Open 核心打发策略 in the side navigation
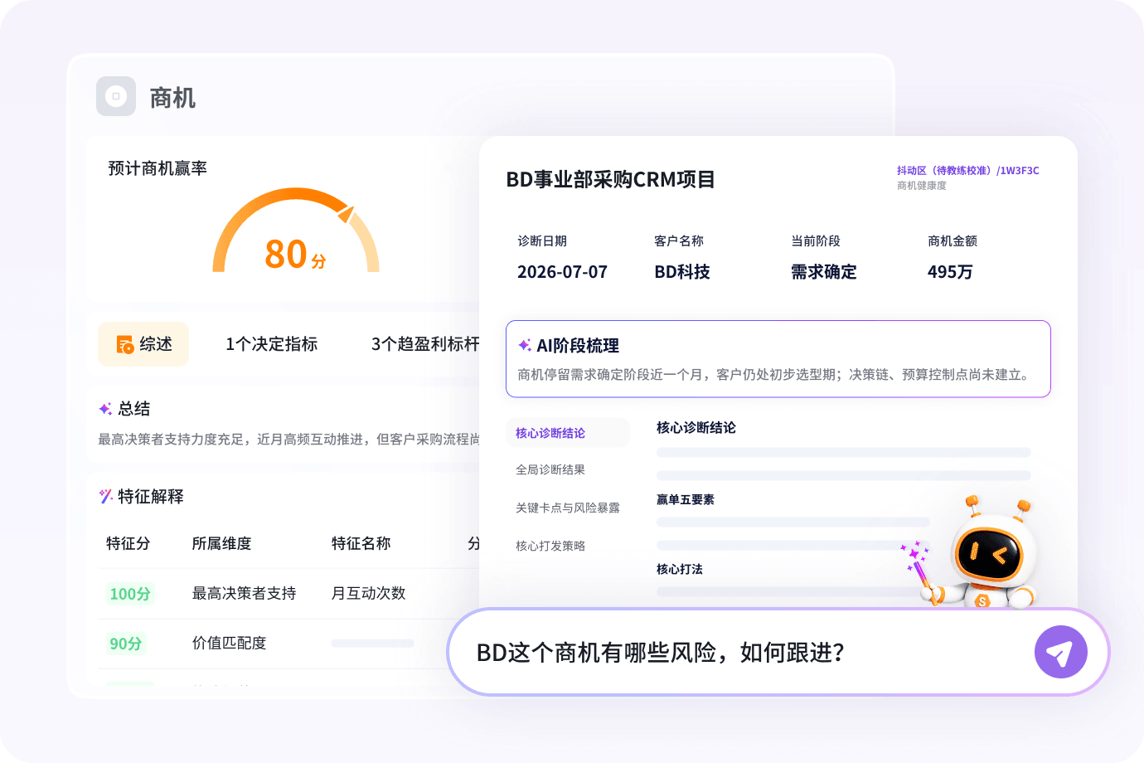The height and width of the screenshot is (763, 1144). [x=550, y=546]
